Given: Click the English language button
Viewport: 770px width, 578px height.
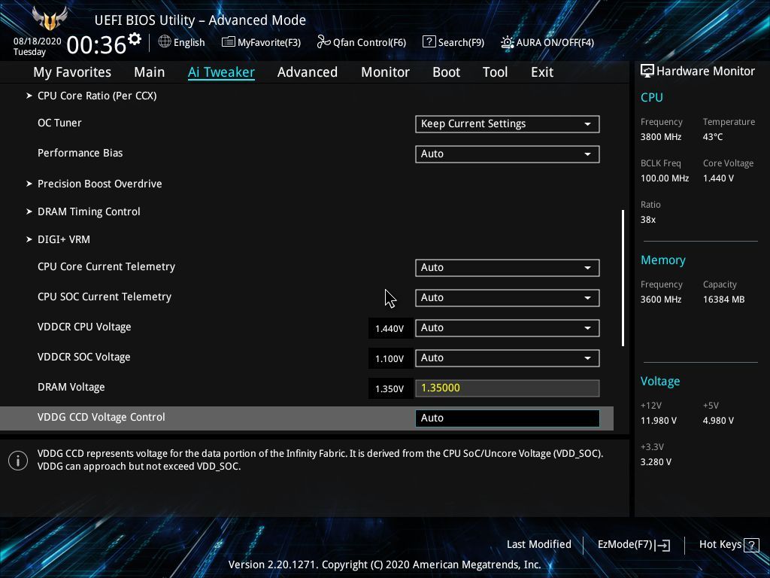Looking at the screenshot, I should 182,42.
